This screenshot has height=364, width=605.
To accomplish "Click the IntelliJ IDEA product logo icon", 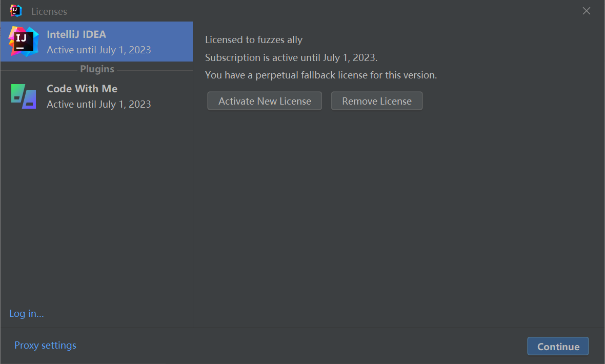I will (x=23, y=42).
